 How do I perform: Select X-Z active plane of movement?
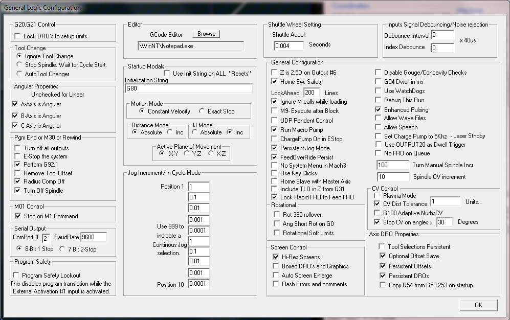pyautogui.click(x=211, y=153)
